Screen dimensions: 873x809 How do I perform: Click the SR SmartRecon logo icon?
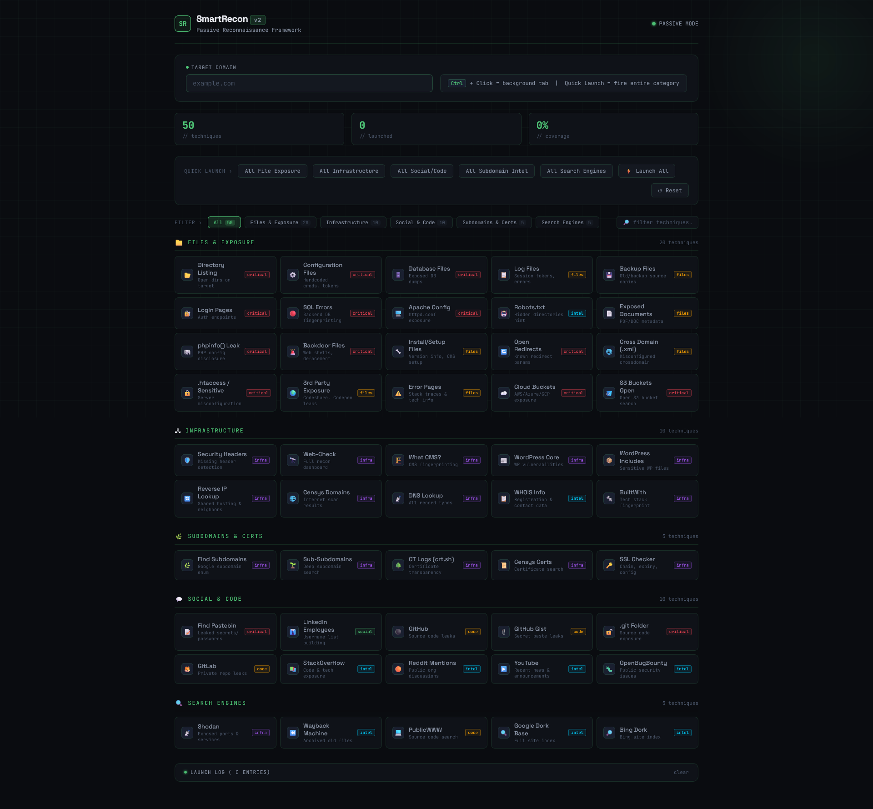coord(183,24)
